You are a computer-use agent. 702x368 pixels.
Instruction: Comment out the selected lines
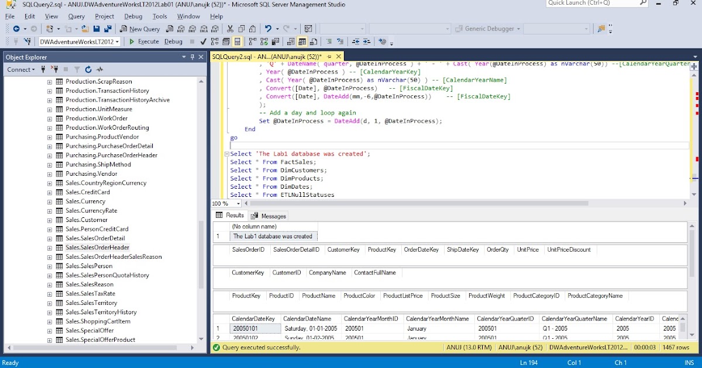(x=329, y=41)
